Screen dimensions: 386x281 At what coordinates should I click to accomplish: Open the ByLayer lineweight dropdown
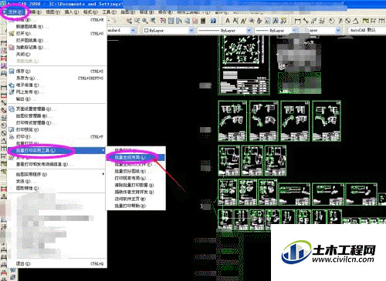294,31
